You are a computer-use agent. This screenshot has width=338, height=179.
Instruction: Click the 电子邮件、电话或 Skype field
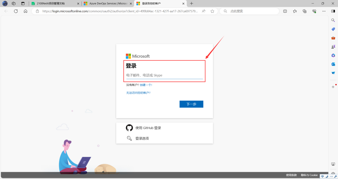[x=165, y=75]
